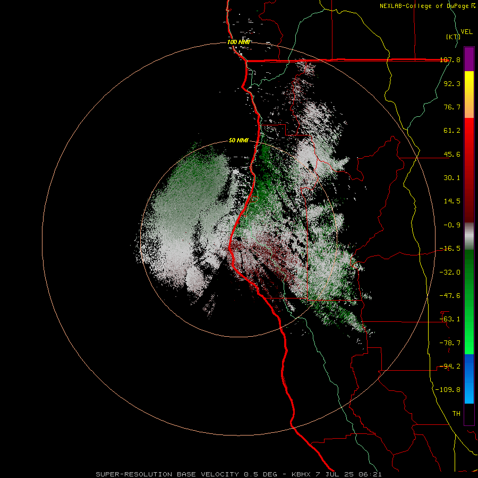Click the -63.1 legend value

click(450, 319)
